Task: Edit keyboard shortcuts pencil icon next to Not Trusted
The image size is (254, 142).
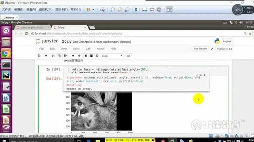Action: (x=212, y=49)
